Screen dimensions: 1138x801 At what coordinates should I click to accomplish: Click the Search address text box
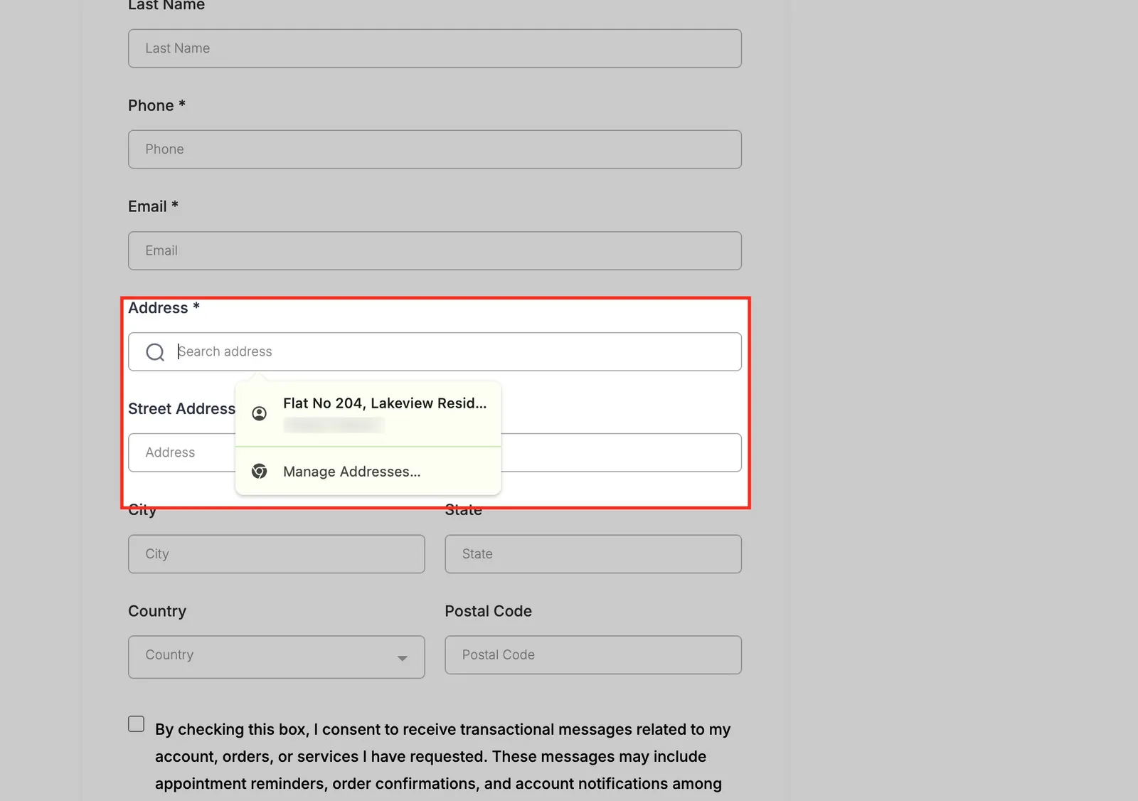(435, 351)
